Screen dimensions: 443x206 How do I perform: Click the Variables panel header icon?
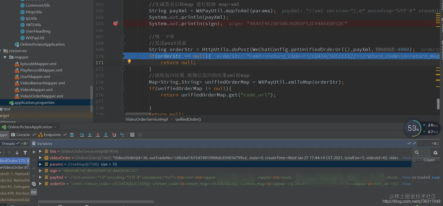tap(34, 144)
